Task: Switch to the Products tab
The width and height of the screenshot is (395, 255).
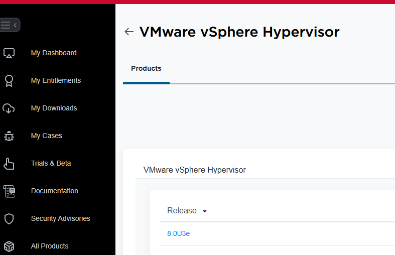Action: tap(146, 69)
